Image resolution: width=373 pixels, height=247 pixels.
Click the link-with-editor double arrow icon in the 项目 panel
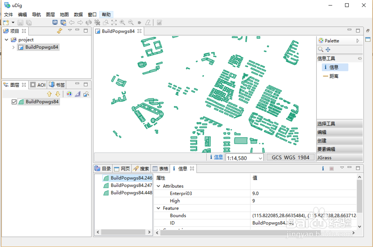point(59,31)
